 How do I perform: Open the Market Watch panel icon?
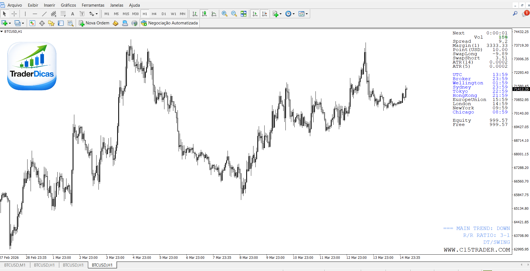coord(32,23)
